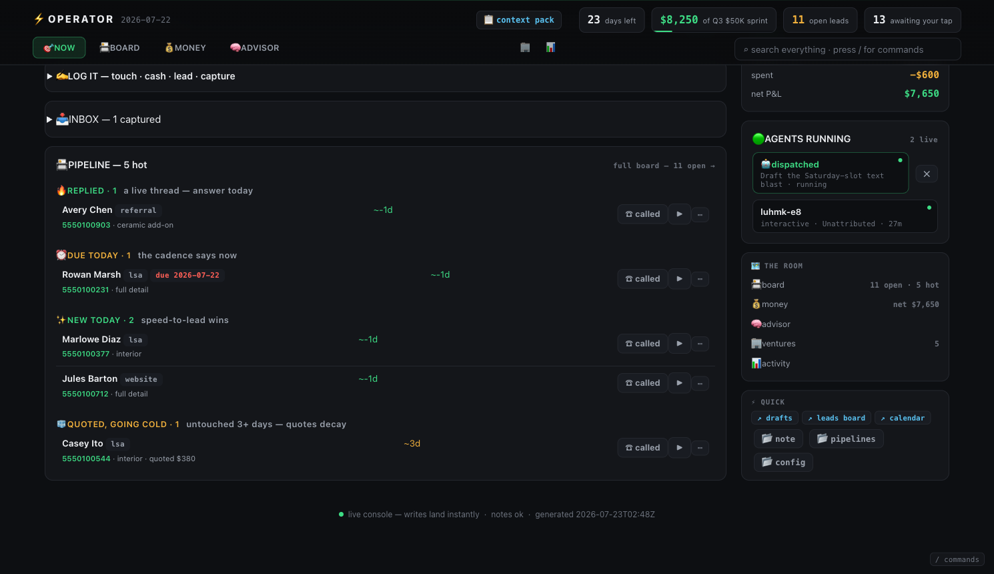
Task: Open Marlowe Diaz lead name
Action: click(x=91, y=339)
